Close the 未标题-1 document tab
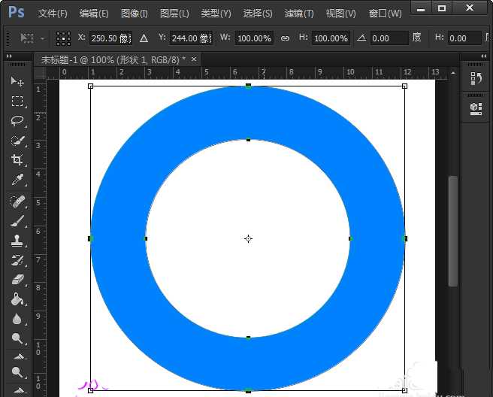 pos(194,59)
